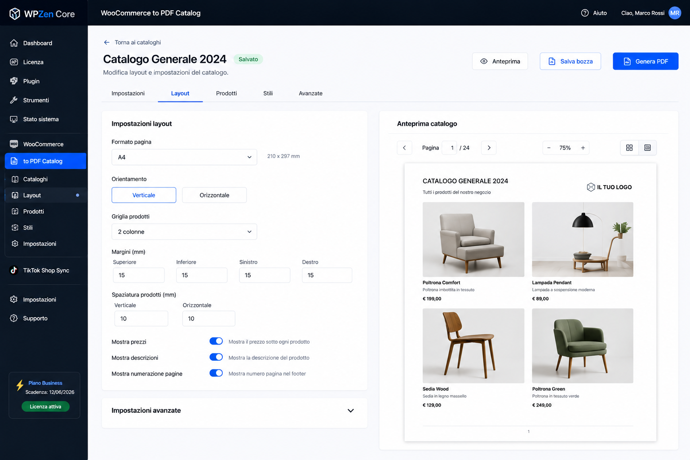Click the back arrow beside Torna ai cataloghi
The width and height of the screenshot is (690, 460).
click(106, 42)
